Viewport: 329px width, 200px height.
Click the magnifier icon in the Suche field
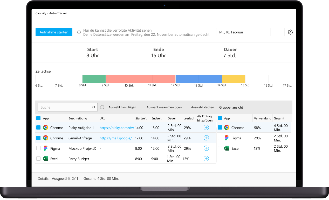(x=93, y=107)
